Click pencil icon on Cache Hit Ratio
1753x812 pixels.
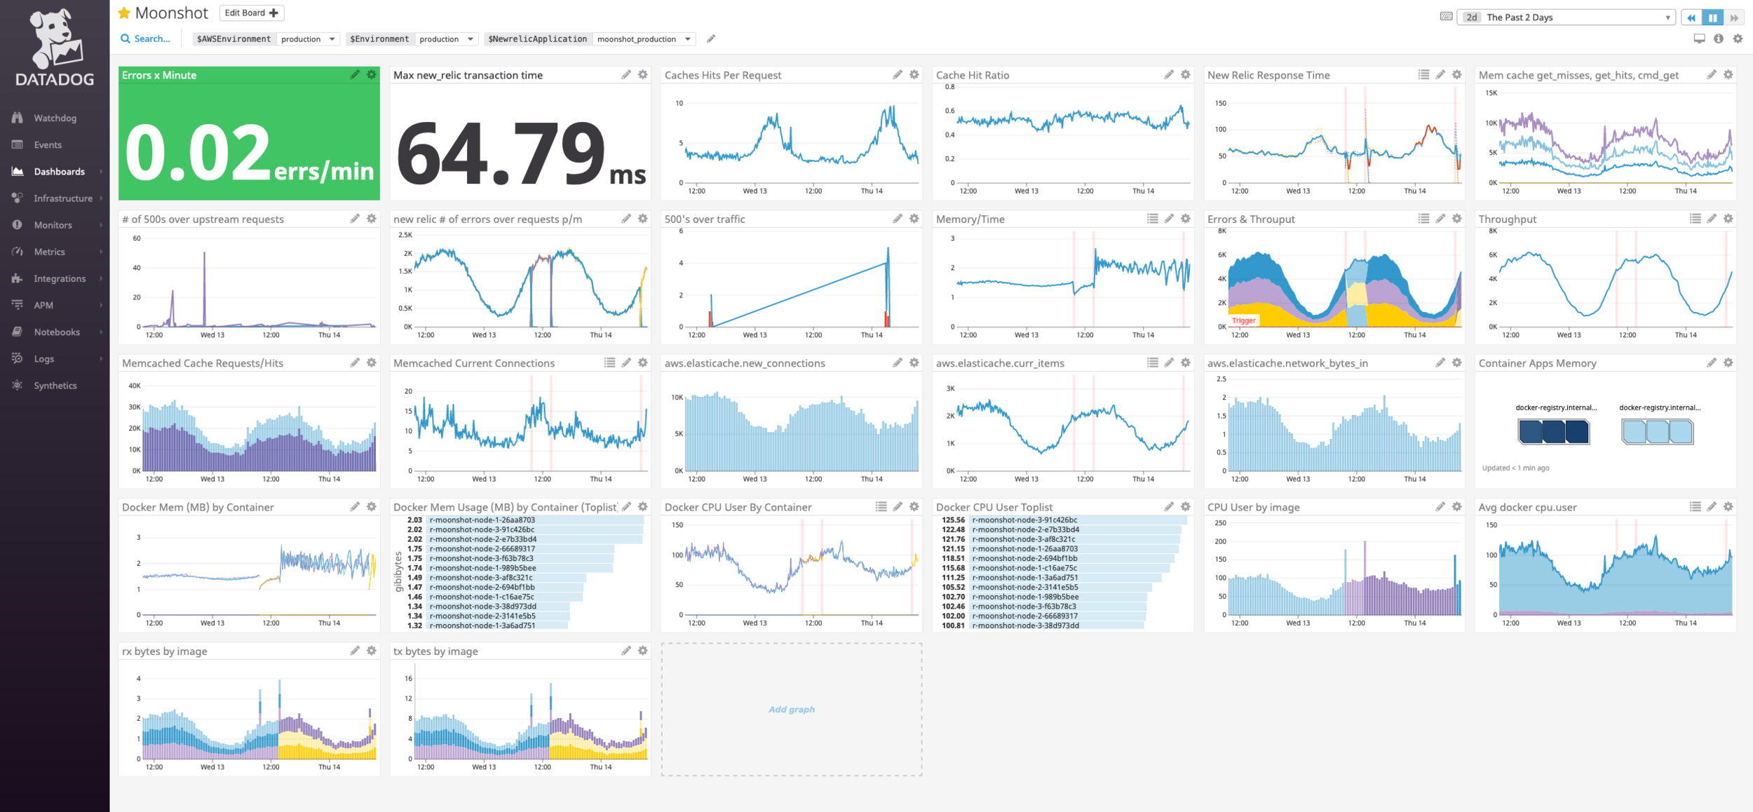1168,75
